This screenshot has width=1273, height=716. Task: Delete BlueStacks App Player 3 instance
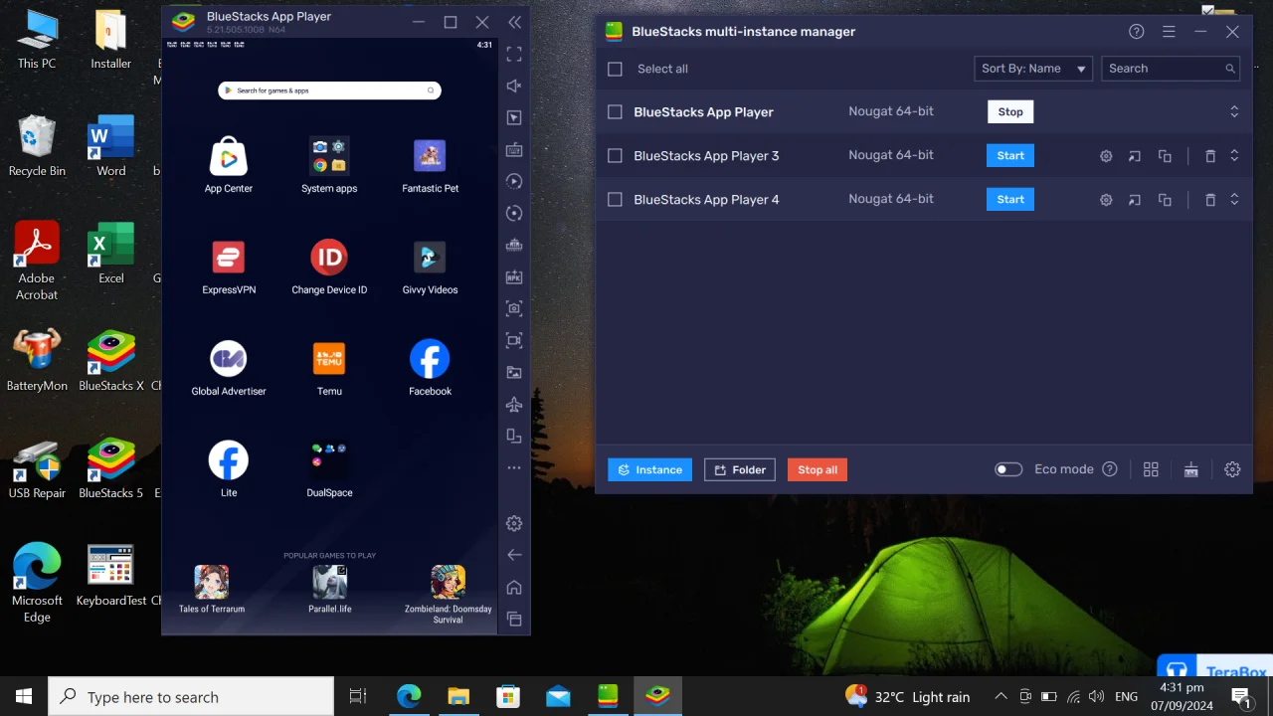[1210, 156]
